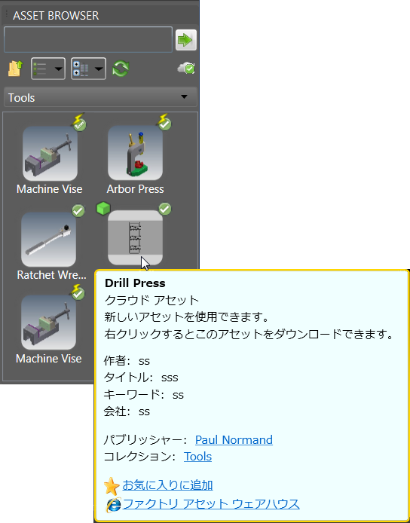Click the Internet Explorer icon in tooltip

tap(113, 505)
